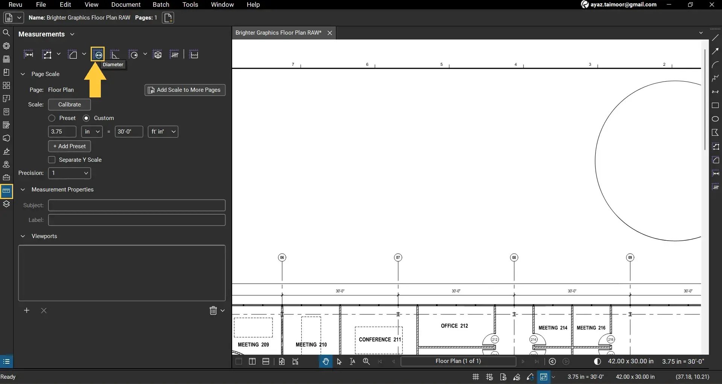Open the Layers panel
The image size is (722, 384).
[x=6, y=204]
